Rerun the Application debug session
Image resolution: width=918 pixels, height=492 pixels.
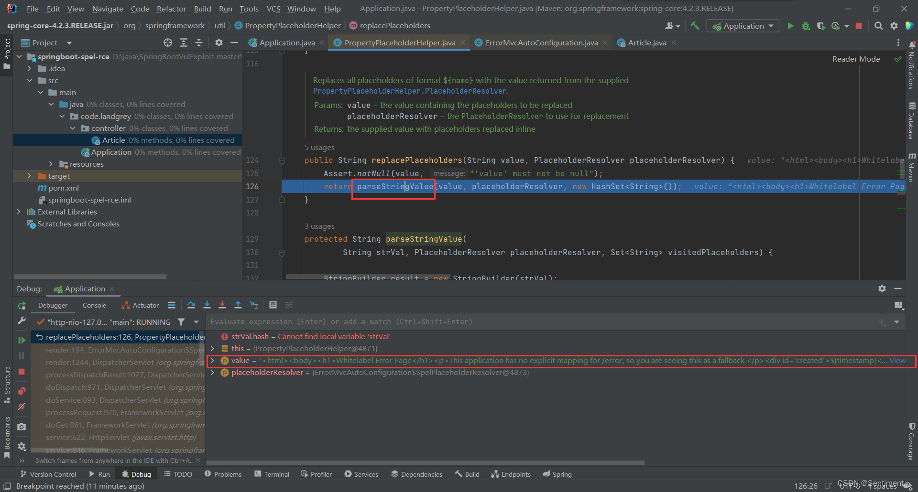tap(22, 305)
